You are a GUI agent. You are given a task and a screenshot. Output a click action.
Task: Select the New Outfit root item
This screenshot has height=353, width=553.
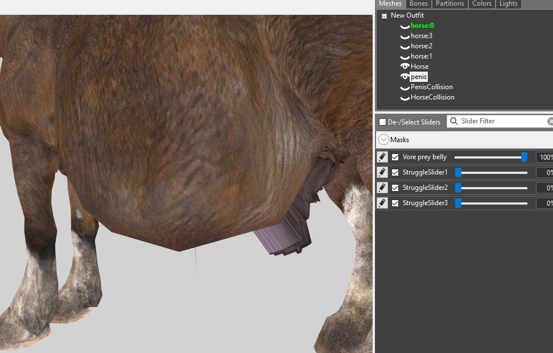coord(407,15)
